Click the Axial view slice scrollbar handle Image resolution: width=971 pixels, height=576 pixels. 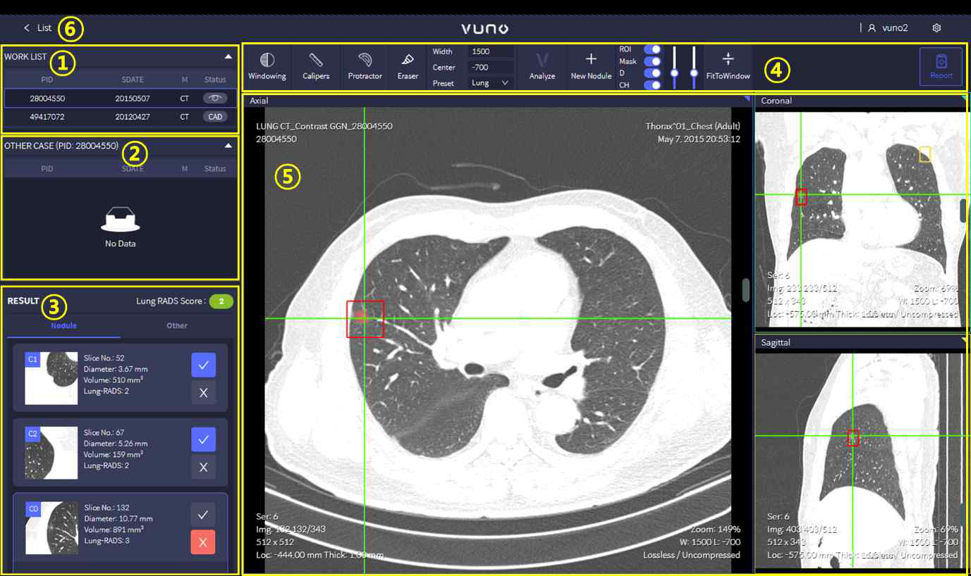point(746,290)
